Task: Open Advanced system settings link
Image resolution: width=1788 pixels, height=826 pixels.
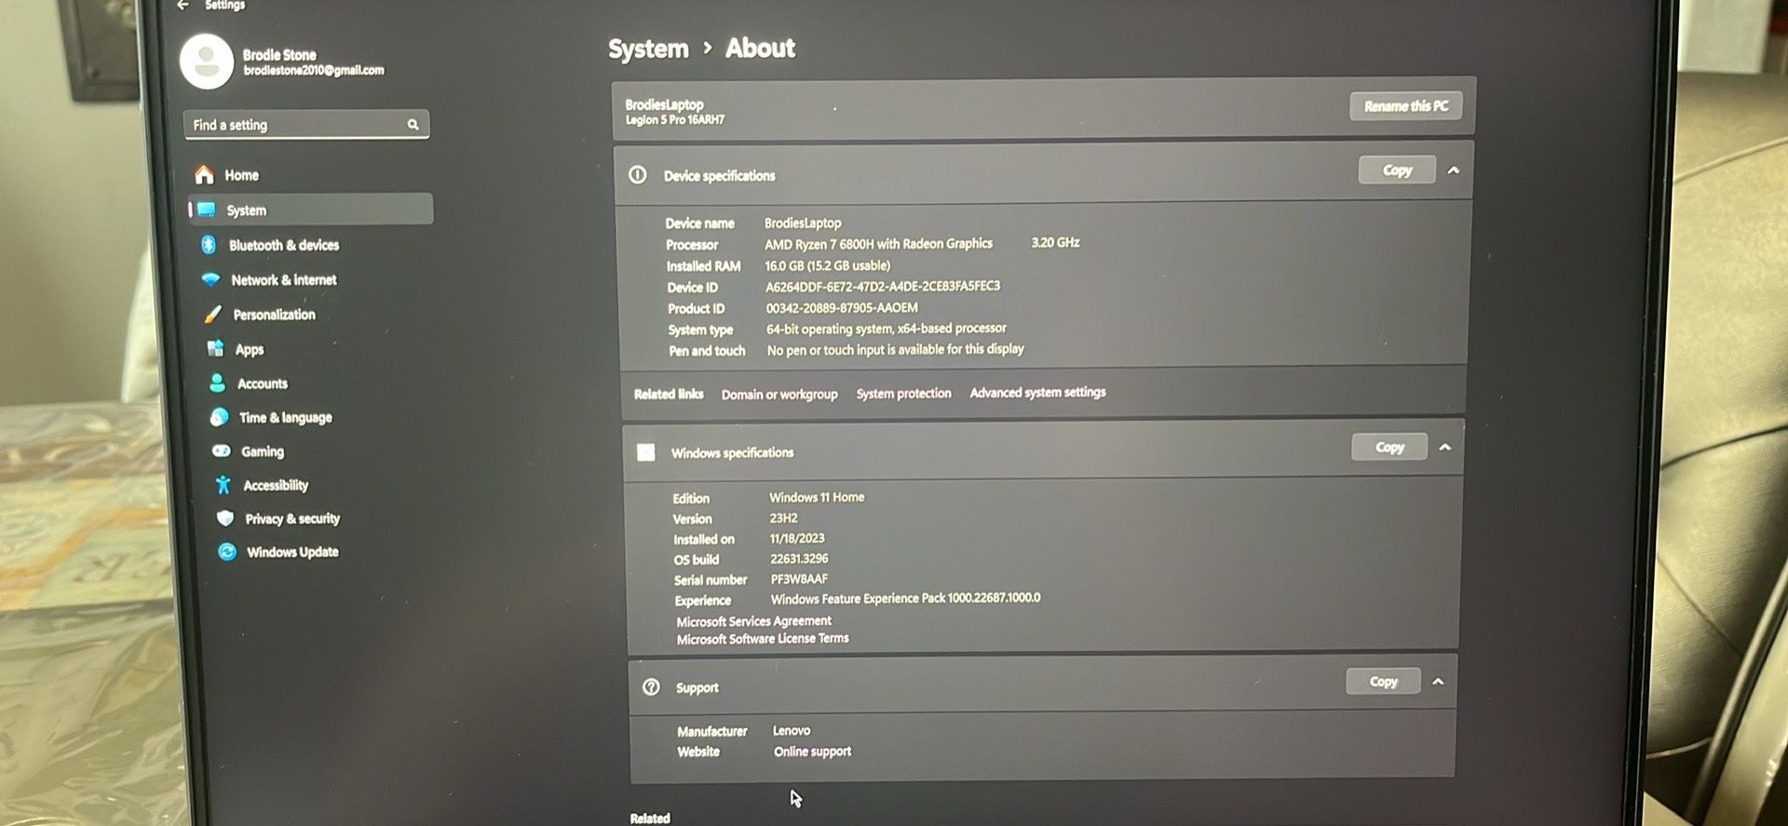Action: [x=1037, y=392]
